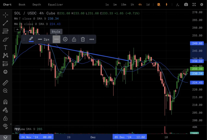Select the 4h timeframe
207x140 pixels.
click(x=140, y=5)
